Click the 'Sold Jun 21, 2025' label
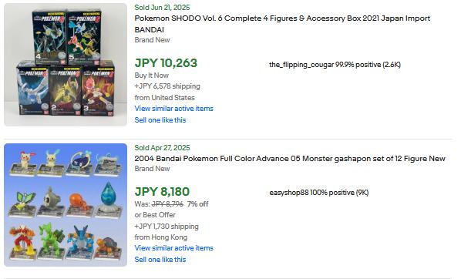The height and width of the screenshot is (279, 461). click(162, 8)
